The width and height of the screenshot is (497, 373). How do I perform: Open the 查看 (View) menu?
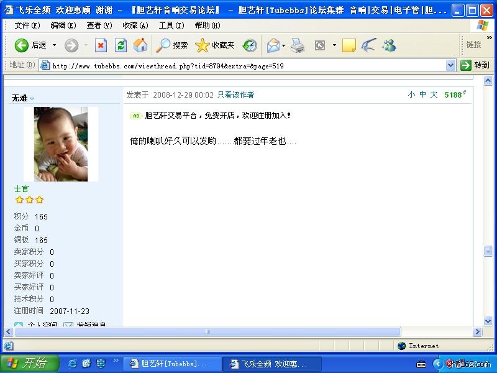pos(99,25)
